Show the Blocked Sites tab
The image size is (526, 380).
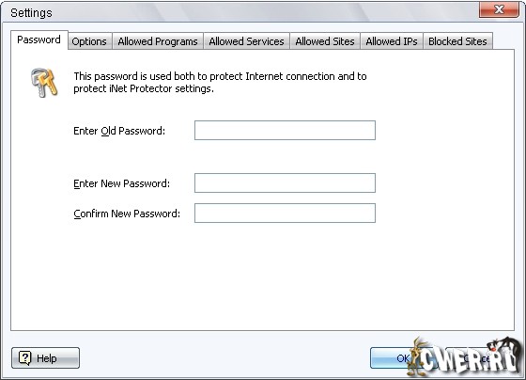(x=457, y=41)
